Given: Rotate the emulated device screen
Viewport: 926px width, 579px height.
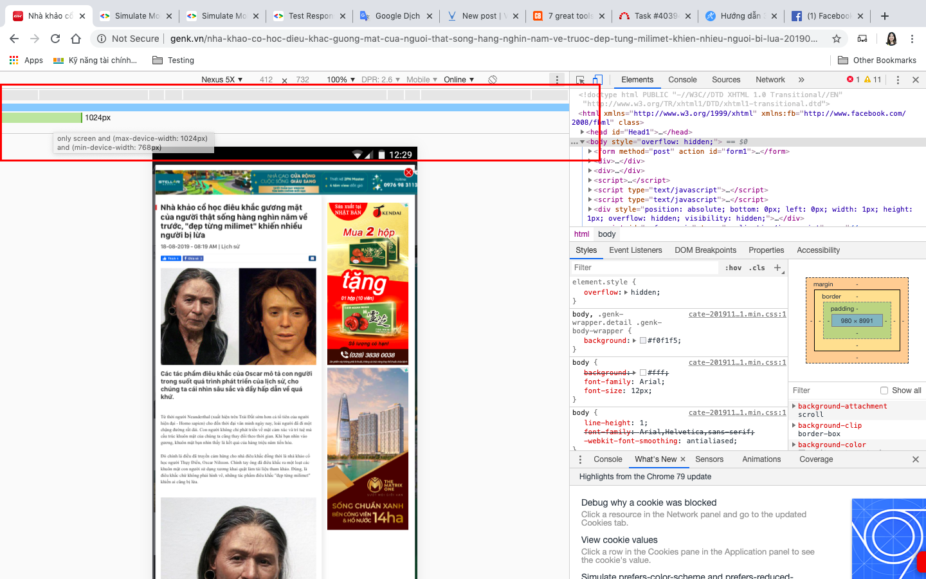Looking at the screenshot, I should click(493, 80).
